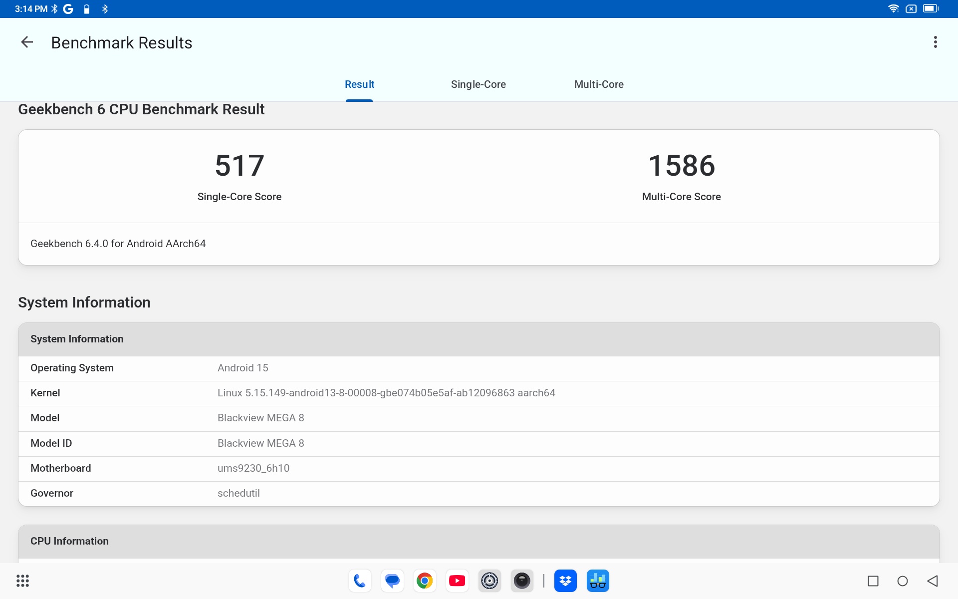This screenshot has height=599, width=958.
Task: Switch to the Multi-Core tab
Action: coord(599,84)
